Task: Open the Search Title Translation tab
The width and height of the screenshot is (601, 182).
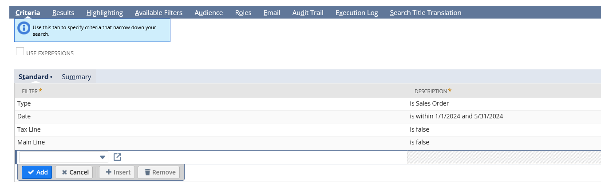Action: [425, 13]
